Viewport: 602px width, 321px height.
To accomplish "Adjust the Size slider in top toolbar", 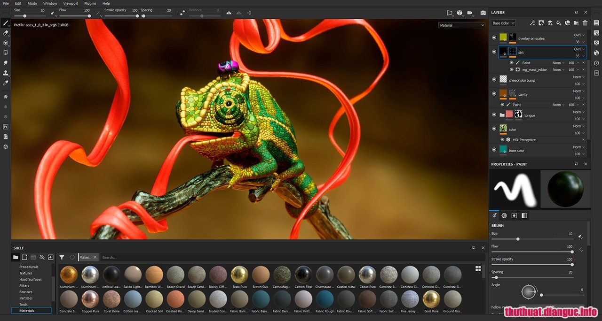I will pyautogui.click(x=30, y=16).
